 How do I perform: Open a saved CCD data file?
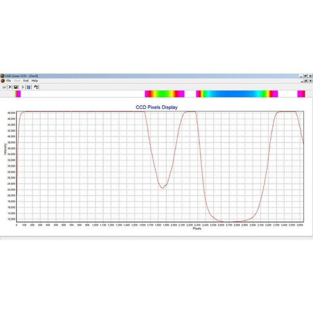pos(4,87)
